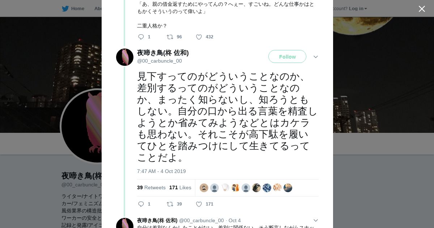Retweet the main tweet with 39 retweets

point(170,204)
